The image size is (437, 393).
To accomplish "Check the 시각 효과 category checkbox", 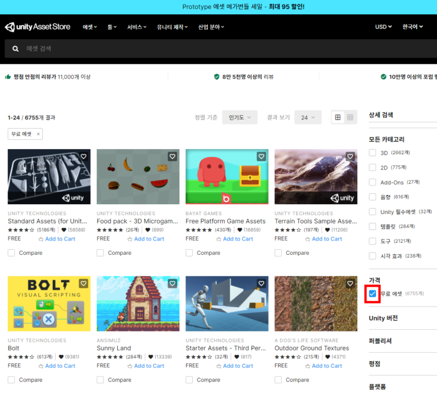I will [372, 256].
